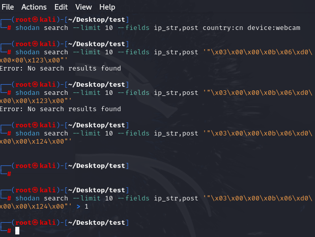The height and width of the screenshot is (237, 315).
Task: Open the View menu
Action: [83, 7]
